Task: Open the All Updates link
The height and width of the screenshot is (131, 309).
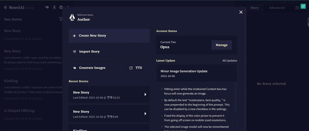Action: pyautogui.click(x=230, y=61)
